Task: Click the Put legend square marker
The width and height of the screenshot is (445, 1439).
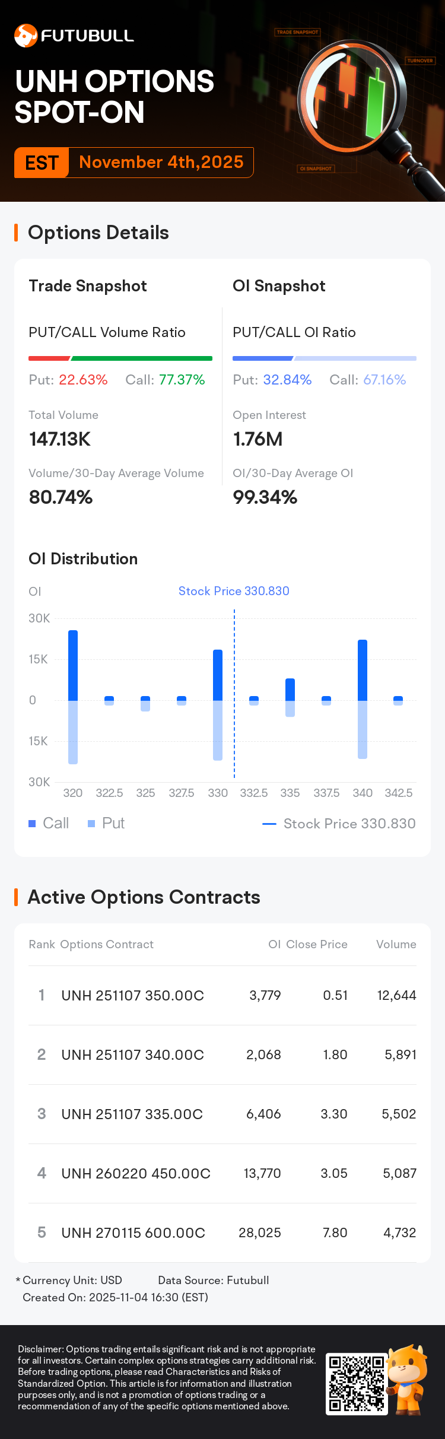Action: pos(91,824)
